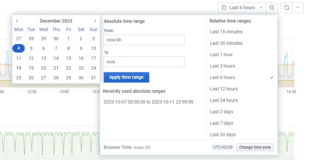309x160 pixels.
Task: Select Last 1 hour range
Action: click(242, 55)
